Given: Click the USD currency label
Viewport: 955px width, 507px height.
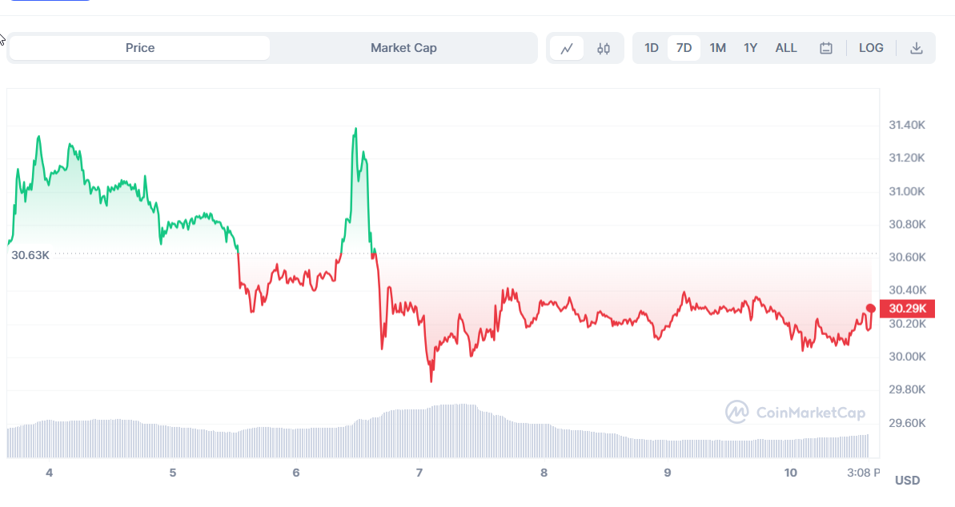Looking at the screenshot, I should [907, 480].
